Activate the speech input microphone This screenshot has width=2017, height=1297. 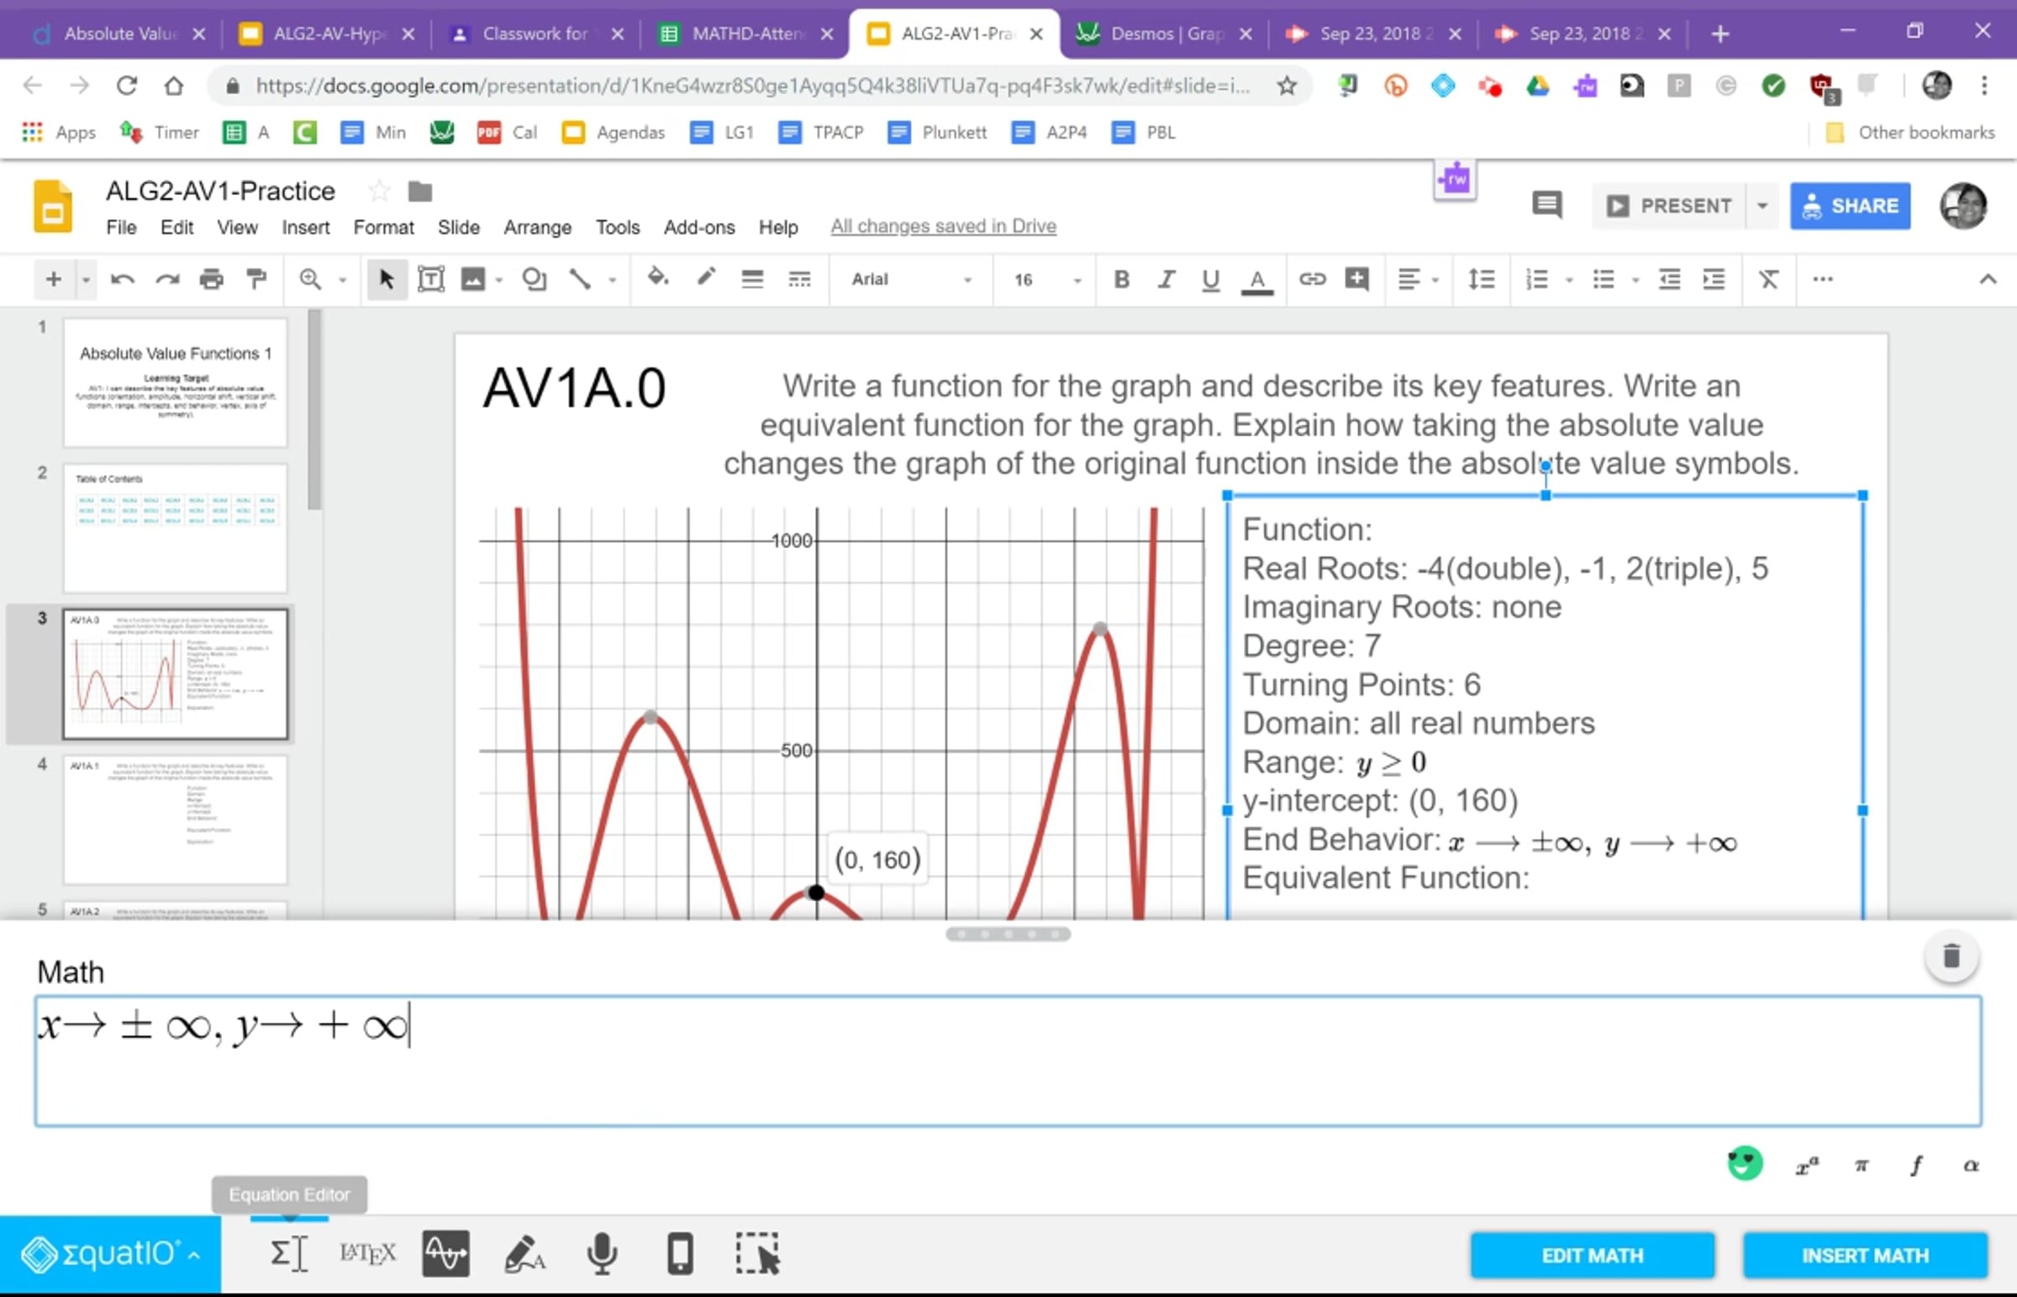602,1254
